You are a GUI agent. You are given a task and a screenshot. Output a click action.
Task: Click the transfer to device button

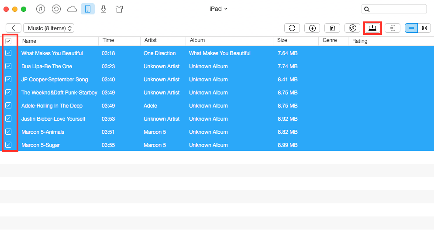point(393,28)
